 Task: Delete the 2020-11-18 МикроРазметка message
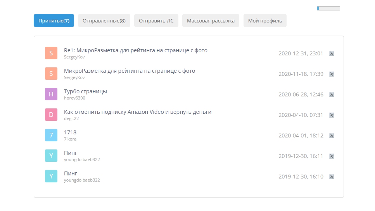[x=332, y=74]
